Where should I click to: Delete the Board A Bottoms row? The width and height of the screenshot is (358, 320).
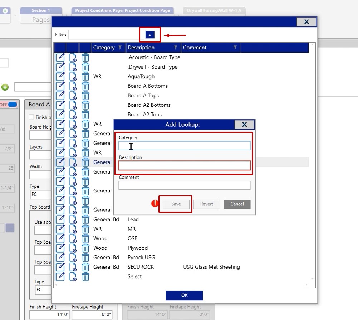click(85, 86)
